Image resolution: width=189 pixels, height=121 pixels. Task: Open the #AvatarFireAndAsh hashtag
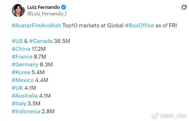(x=36, y=26)
